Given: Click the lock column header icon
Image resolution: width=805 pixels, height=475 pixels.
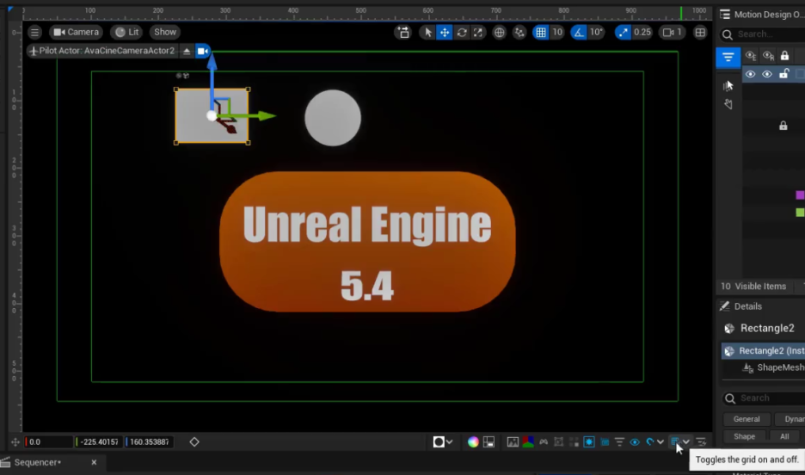Looking at the screenshot, I should coord(784,55).
